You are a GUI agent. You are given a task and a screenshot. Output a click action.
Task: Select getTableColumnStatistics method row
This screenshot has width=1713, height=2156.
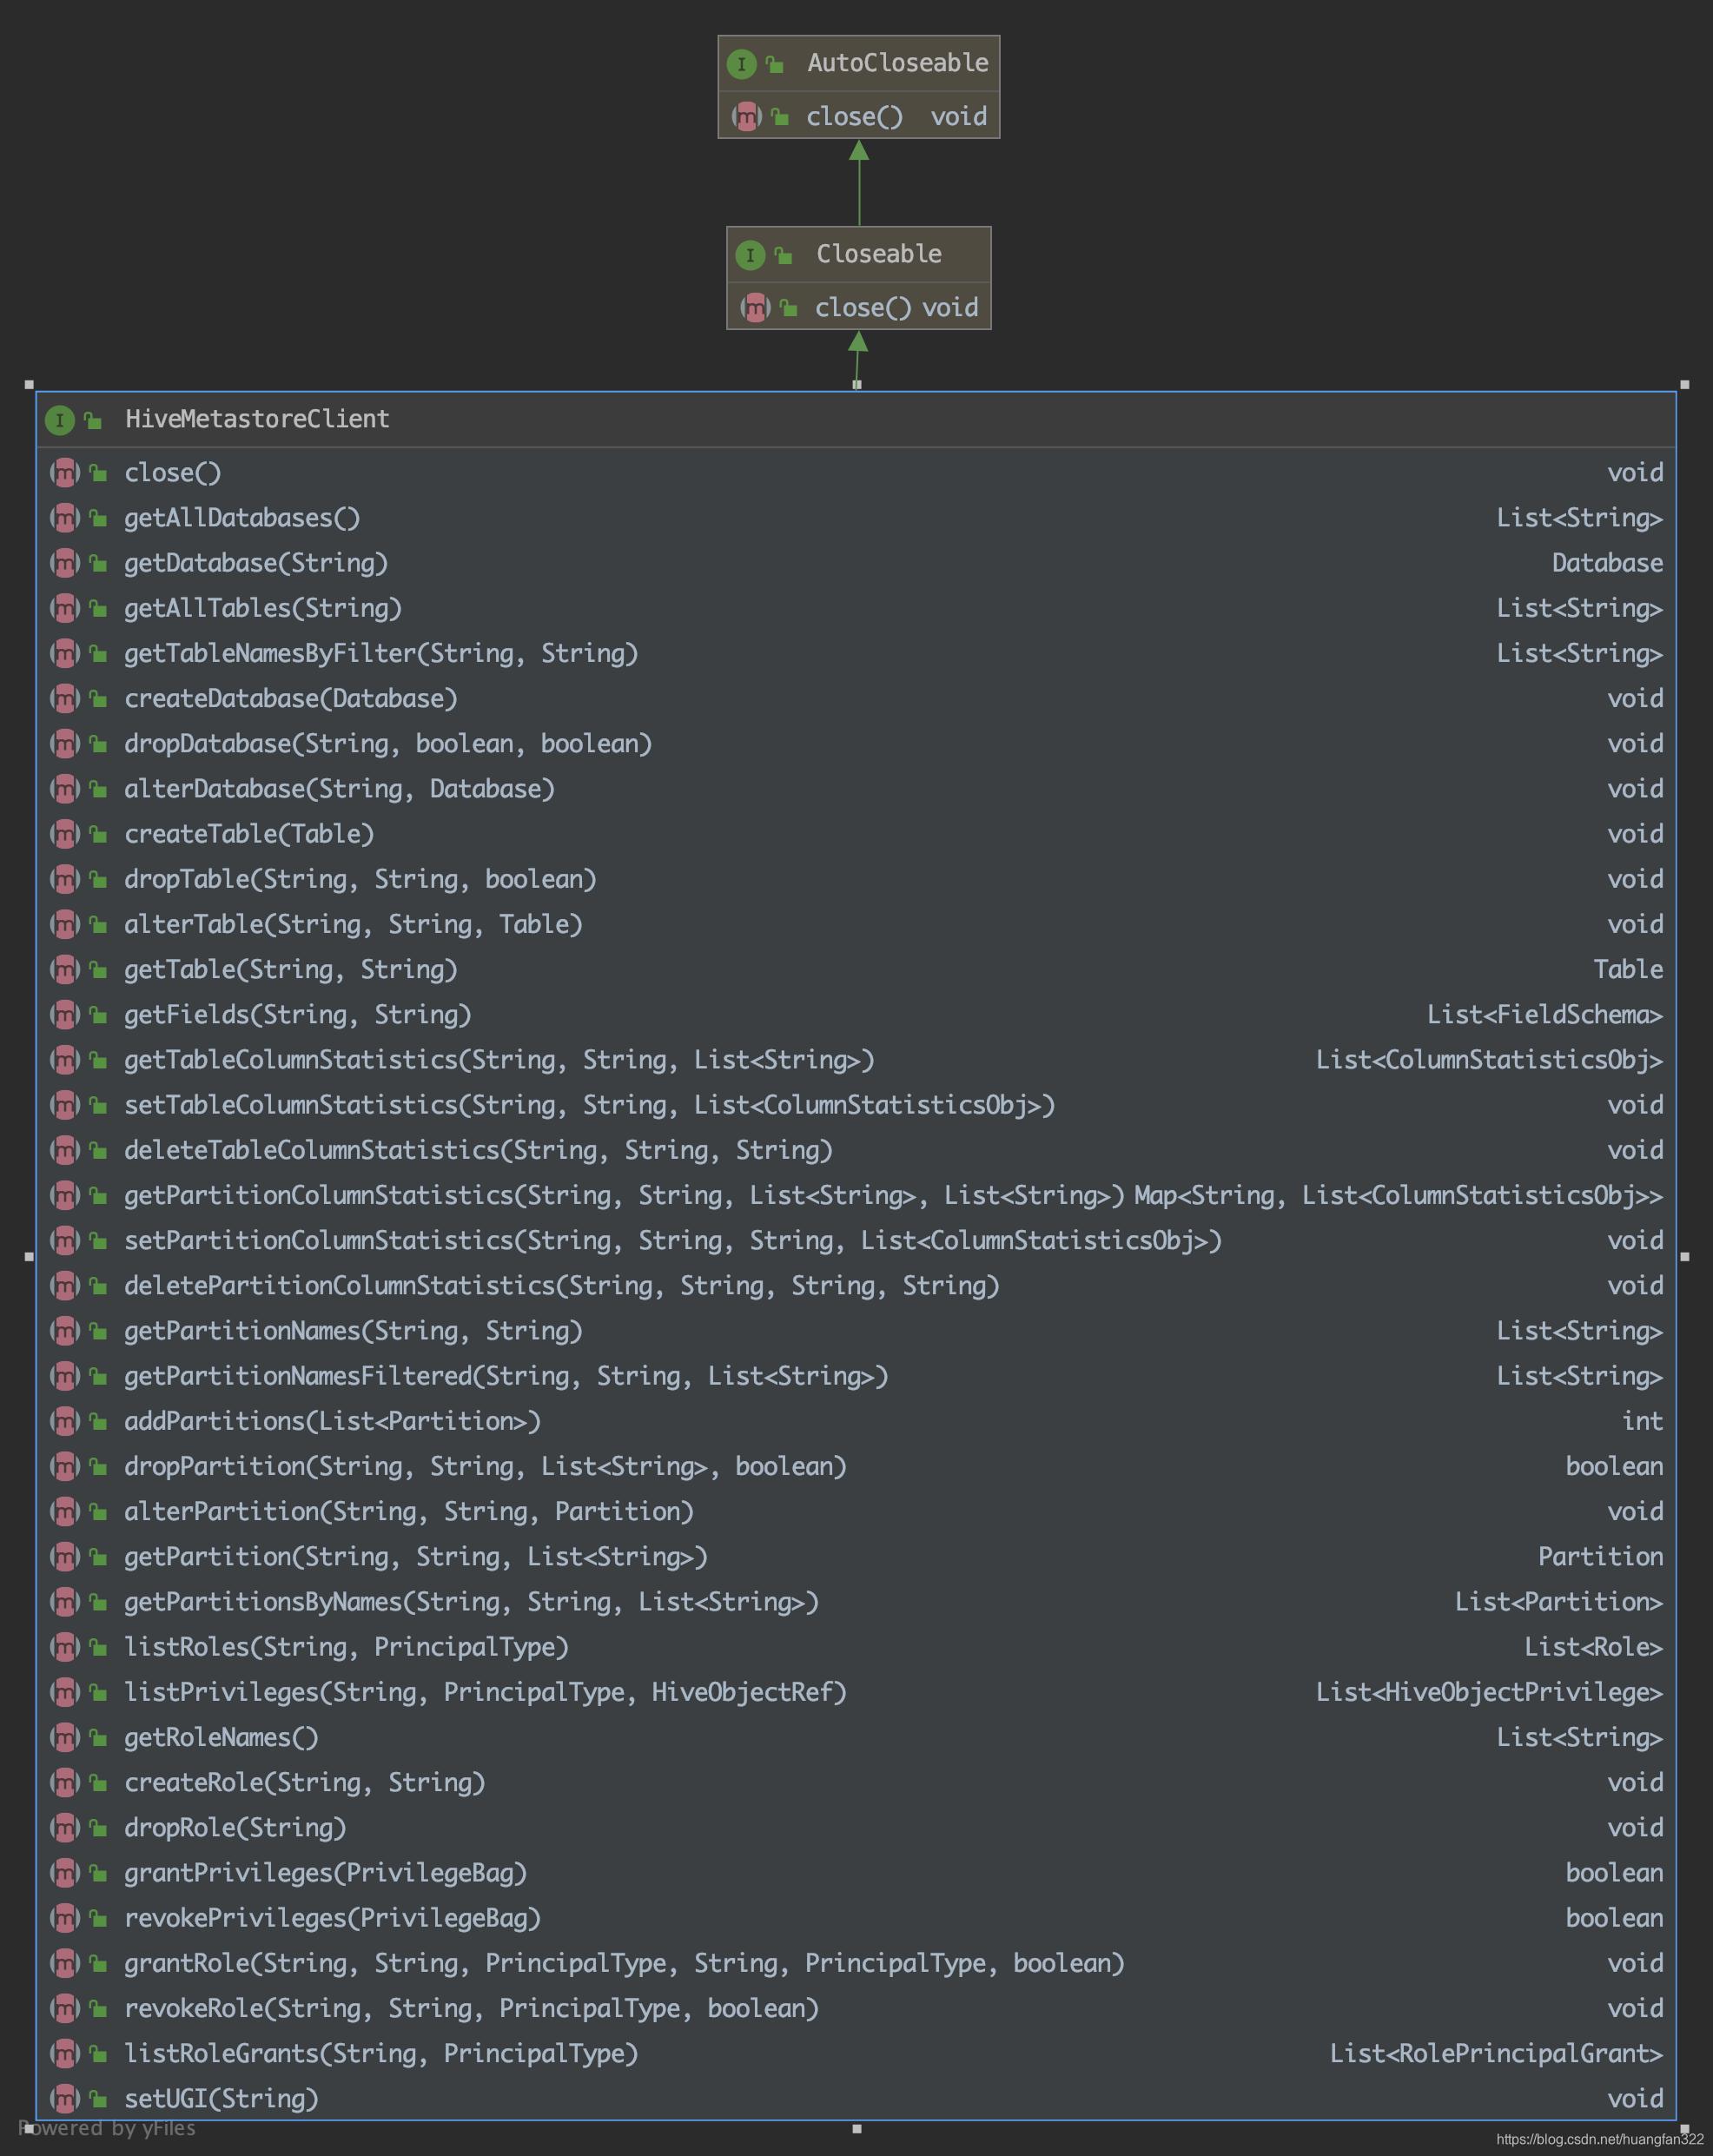click(x=856, y=1060)
